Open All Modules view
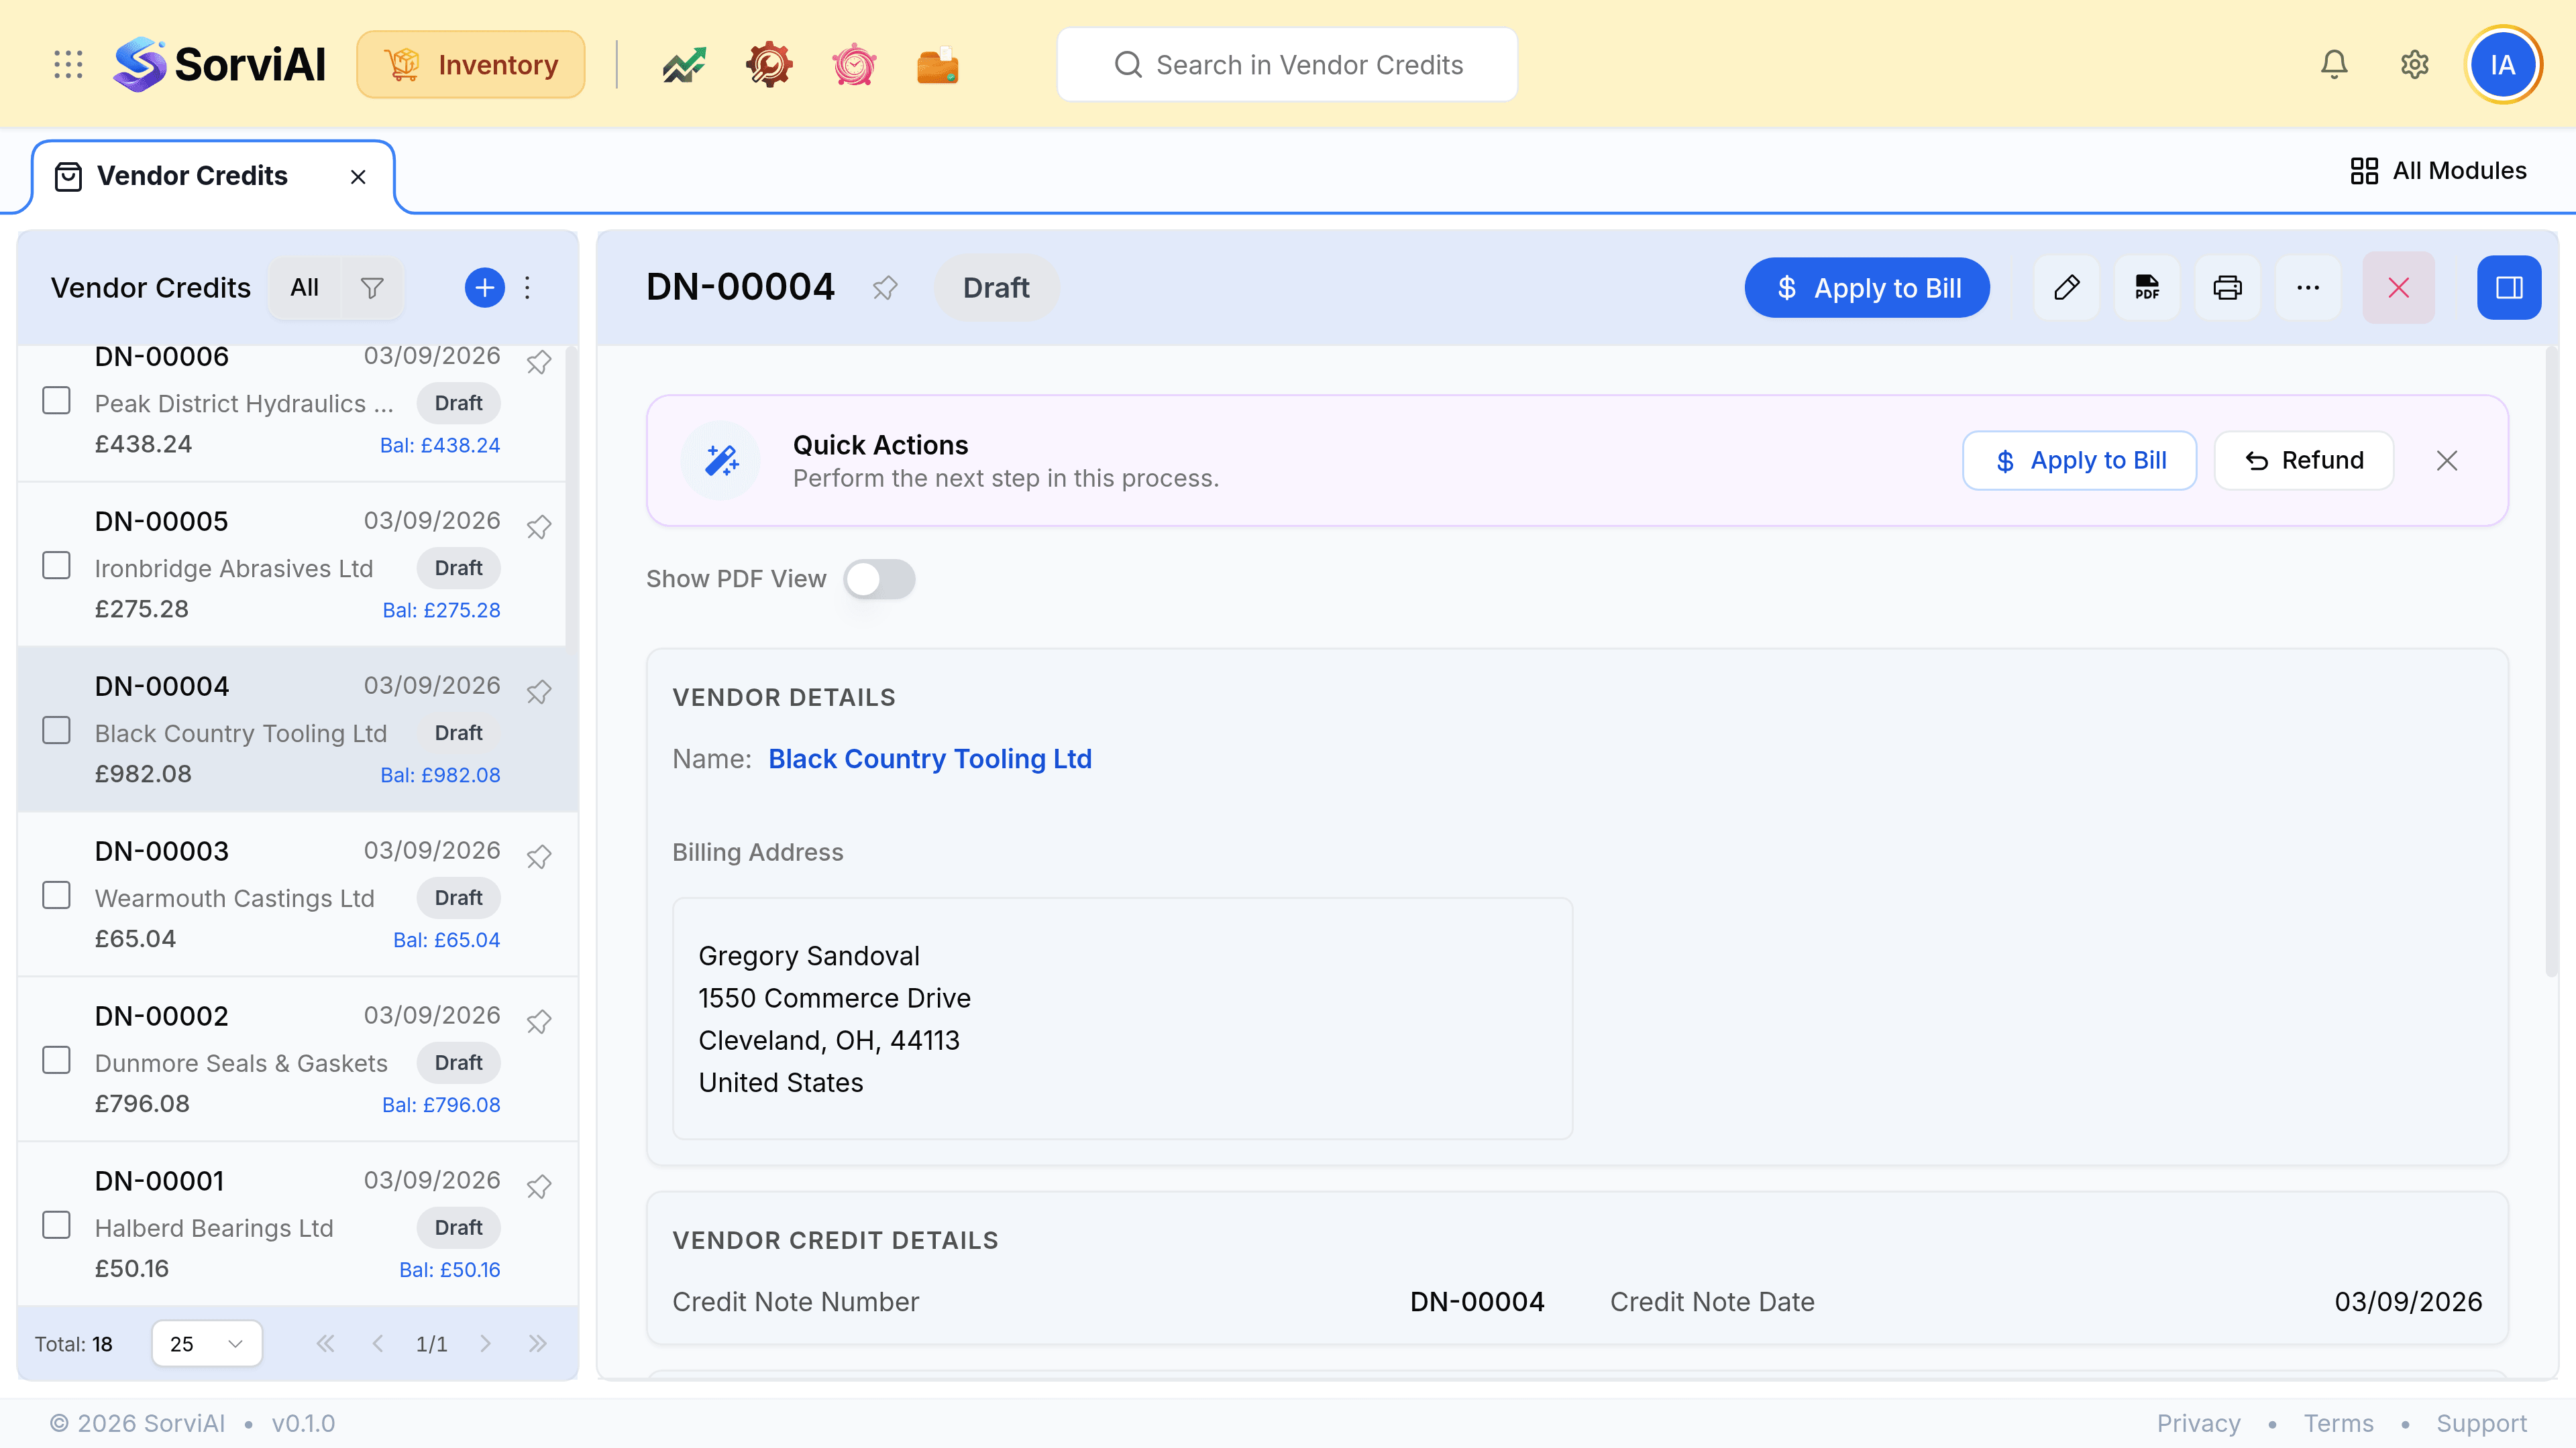Screen dimensions: 2576x1448 tap(2438, 171)
